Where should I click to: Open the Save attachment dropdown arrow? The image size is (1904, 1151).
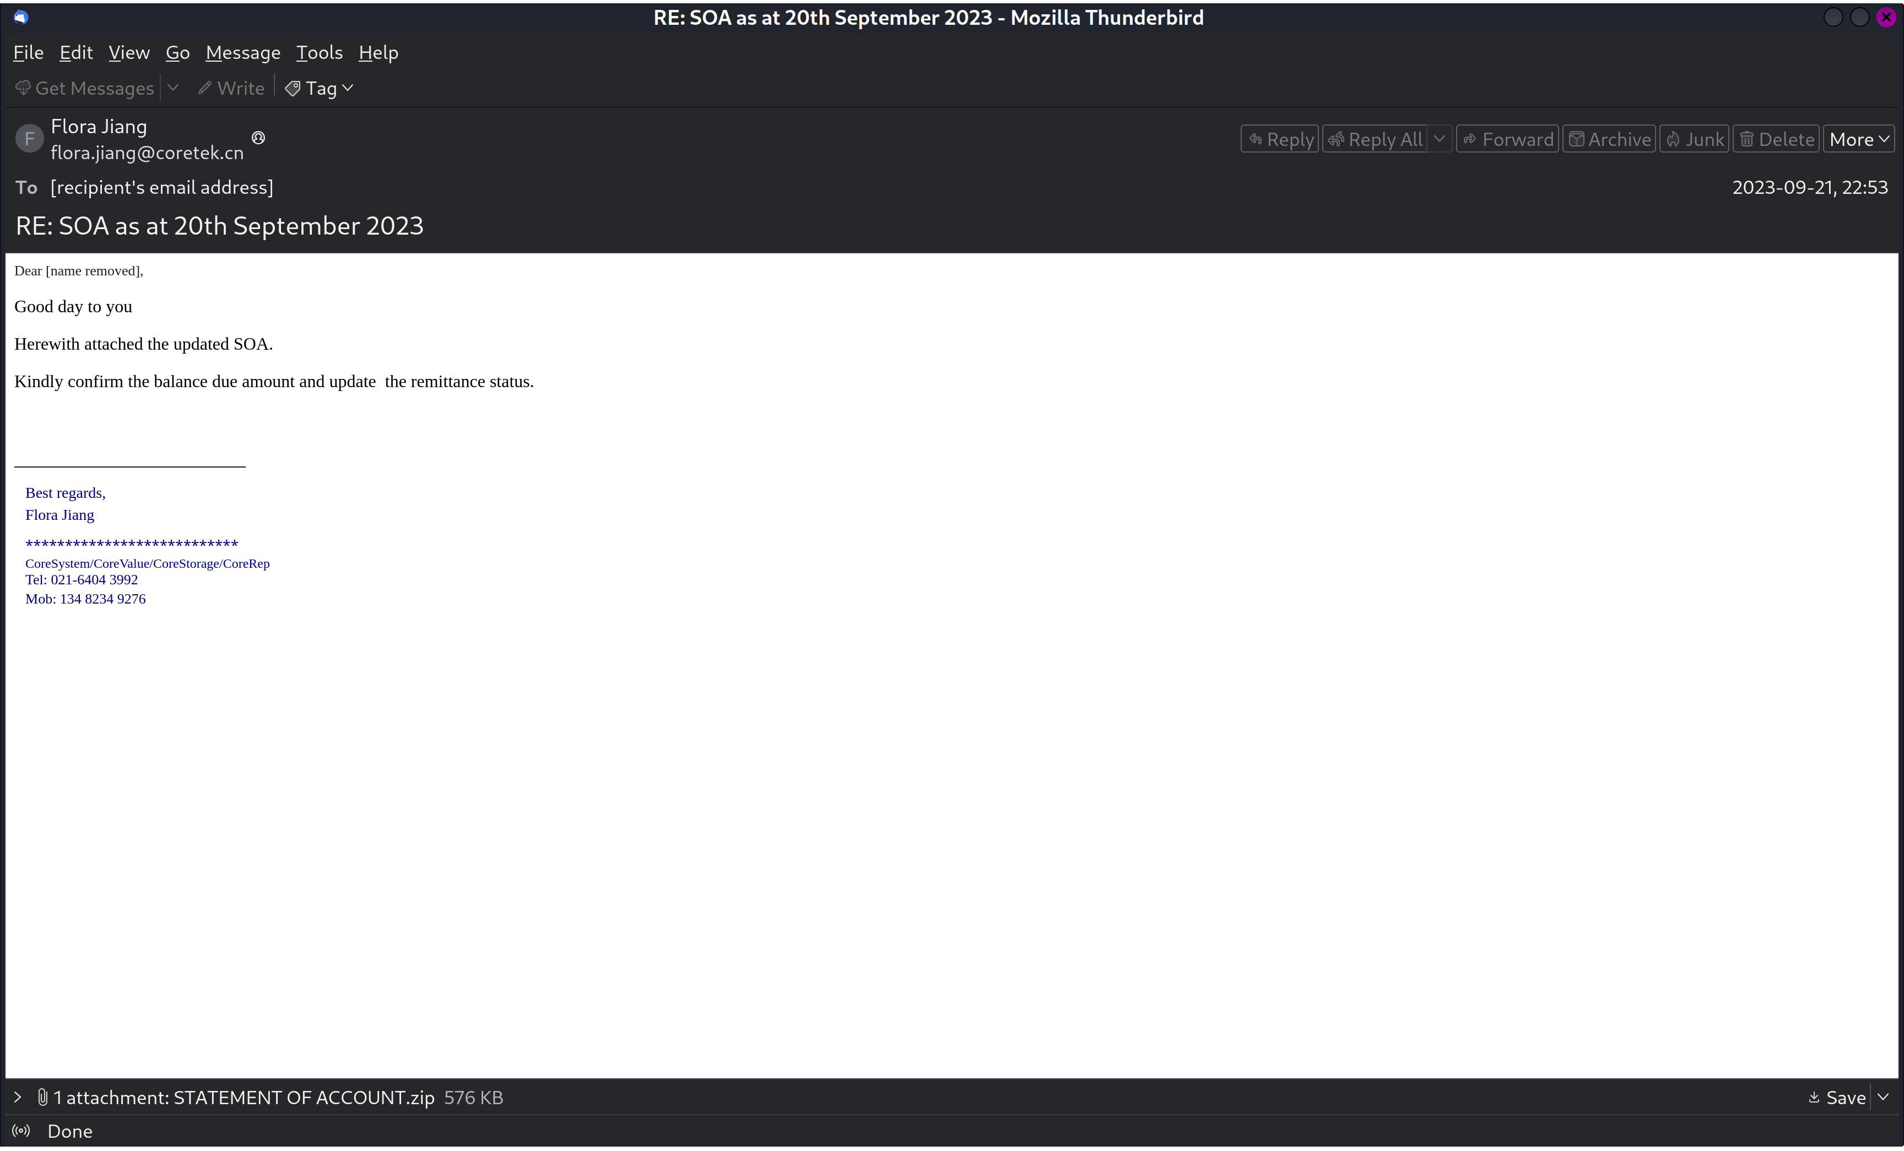pos(1884,1097)
